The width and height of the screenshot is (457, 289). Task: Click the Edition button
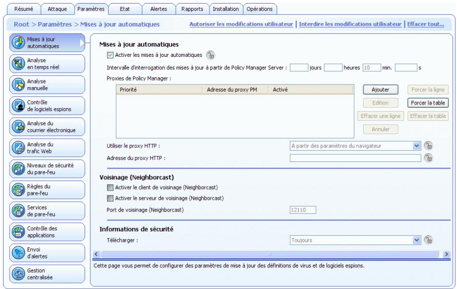tap(380, 102)
